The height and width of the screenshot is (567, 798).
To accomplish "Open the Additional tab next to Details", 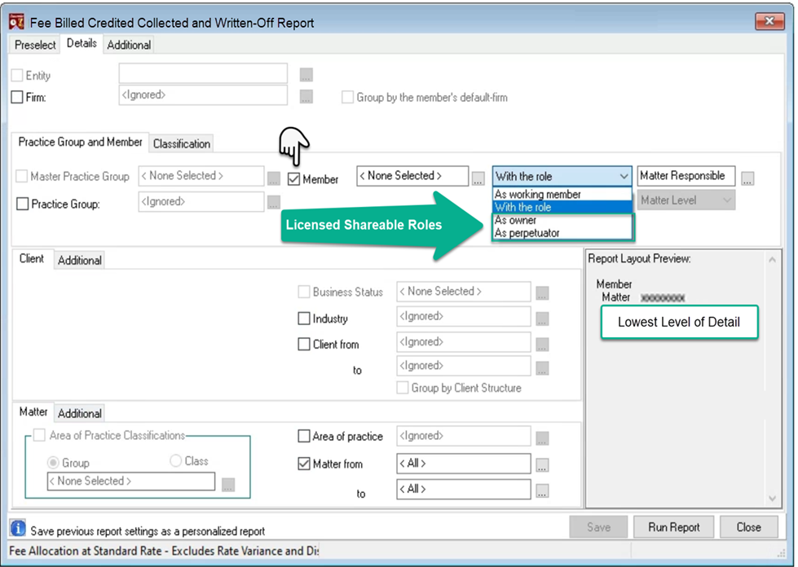I will pos(129,45).
